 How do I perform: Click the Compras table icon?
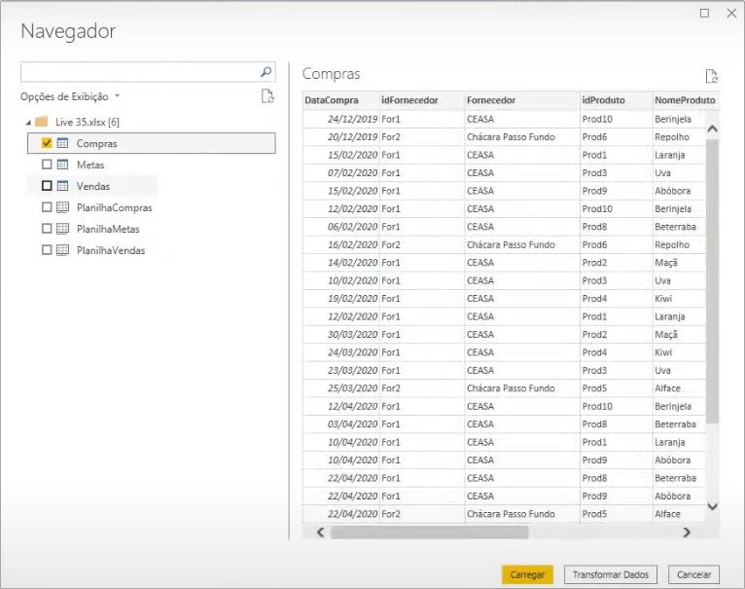pos(62,143)
